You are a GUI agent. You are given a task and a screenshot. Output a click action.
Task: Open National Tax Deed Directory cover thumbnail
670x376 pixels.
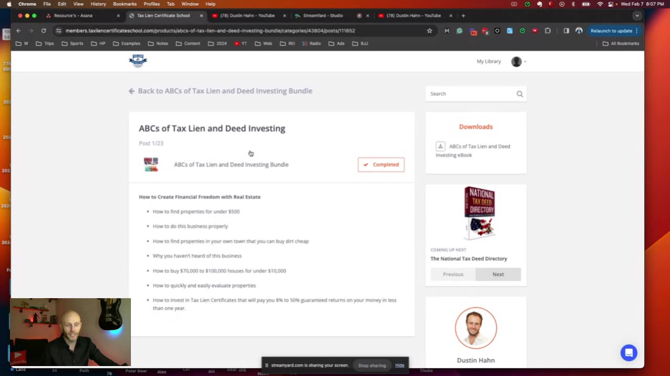point(479,213)
